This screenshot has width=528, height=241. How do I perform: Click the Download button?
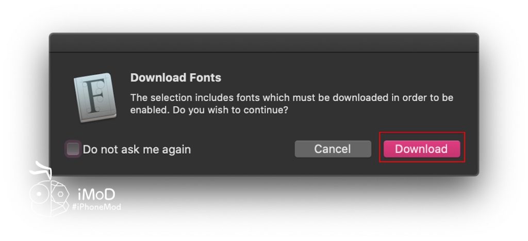point(421,149)
